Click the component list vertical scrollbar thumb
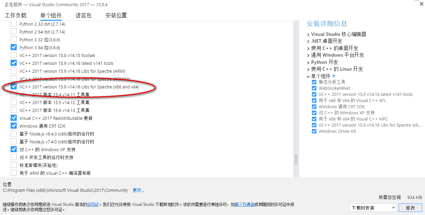 (296, 159)
